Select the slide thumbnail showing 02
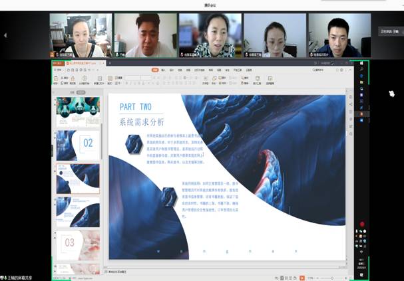 pos(77,143)
